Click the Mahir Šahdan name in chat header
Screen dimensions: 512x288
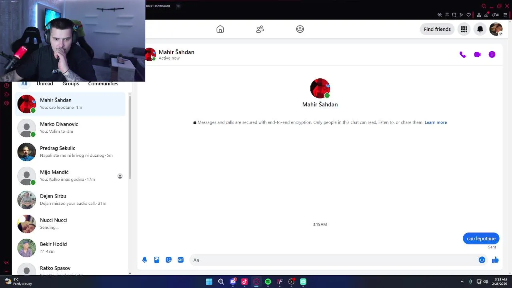point(176,52)
